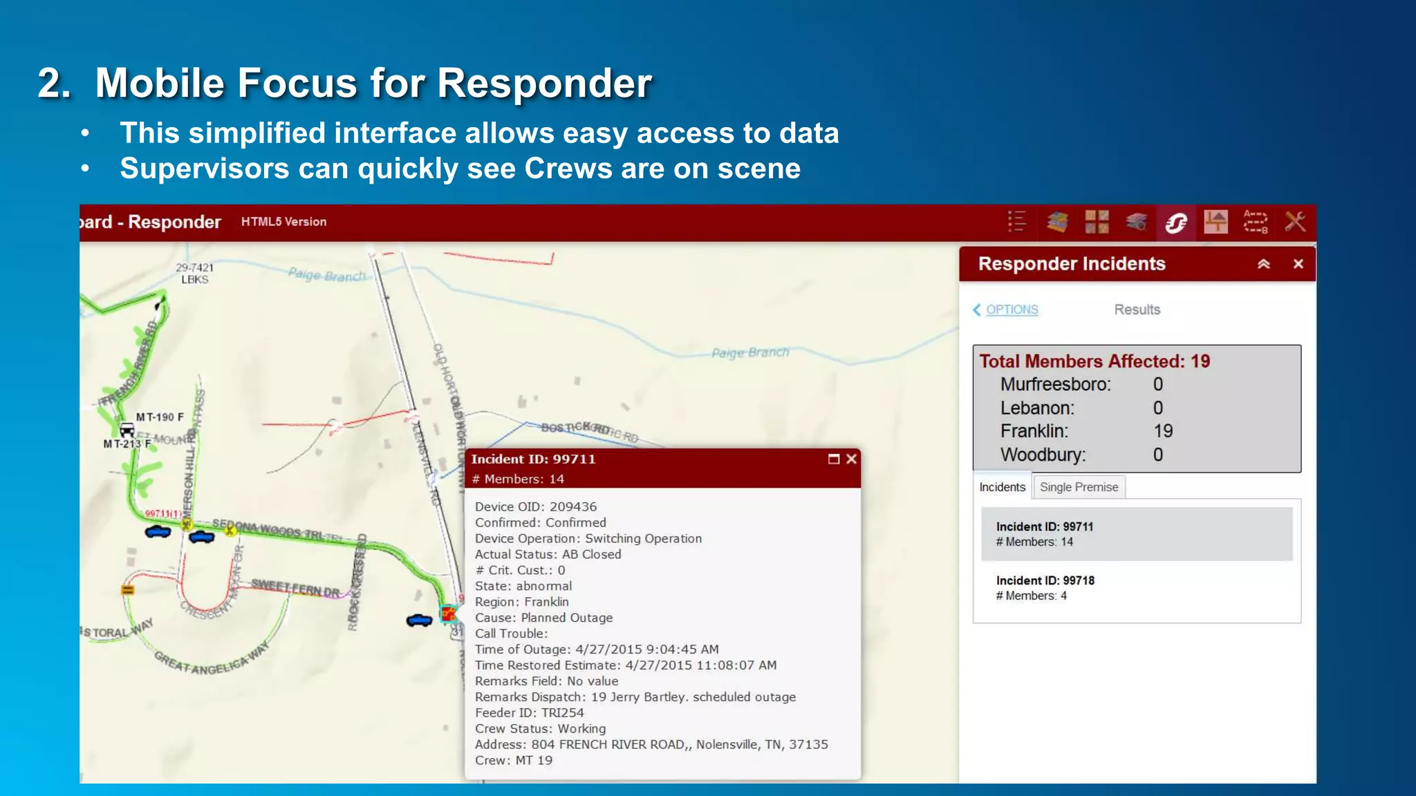
Task: Close the Responder Incidents panel
Action: pos(1298,264)
